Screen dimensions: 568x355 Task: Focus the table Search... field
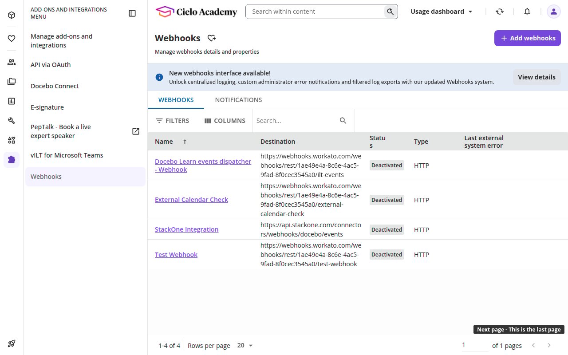(x=296, y=121)
